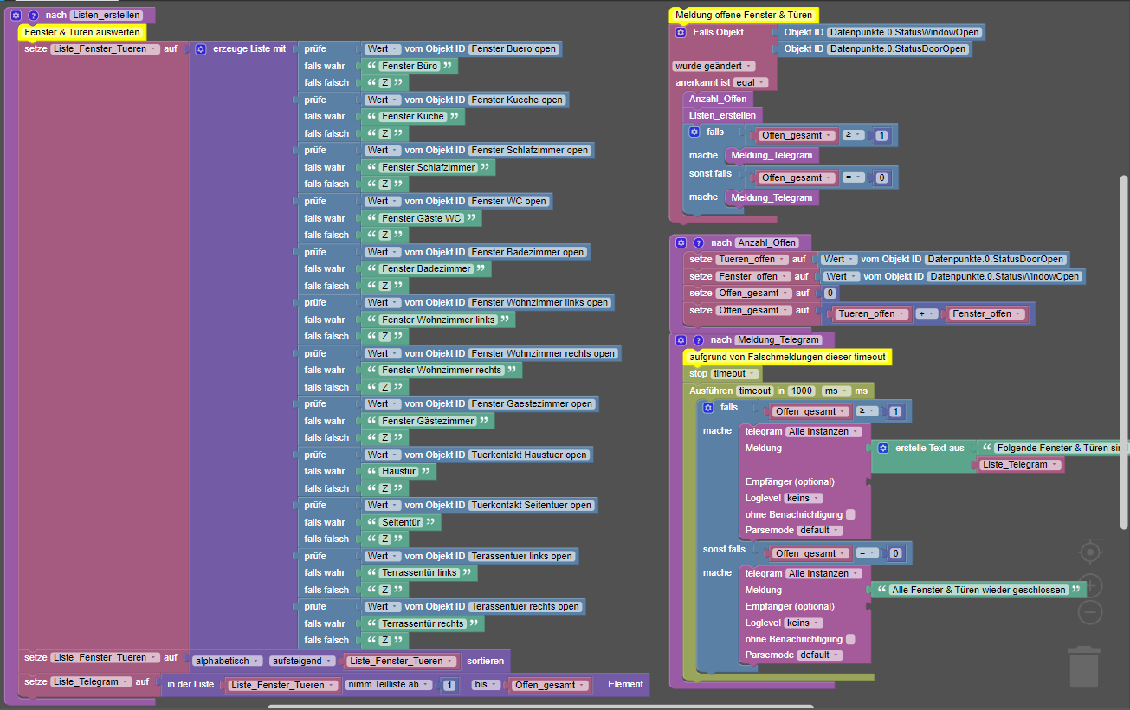Click number 1 field in sublist block

point(449,685)
